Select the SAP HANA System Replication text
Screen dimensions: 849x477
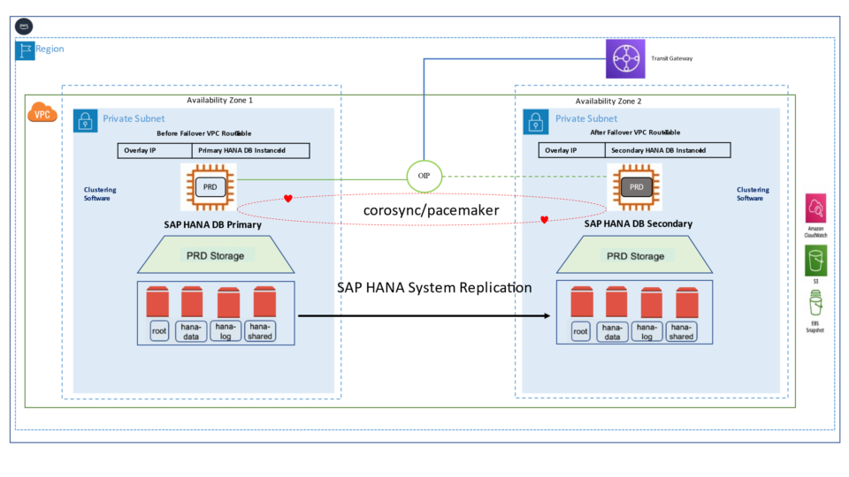[434, 288]
